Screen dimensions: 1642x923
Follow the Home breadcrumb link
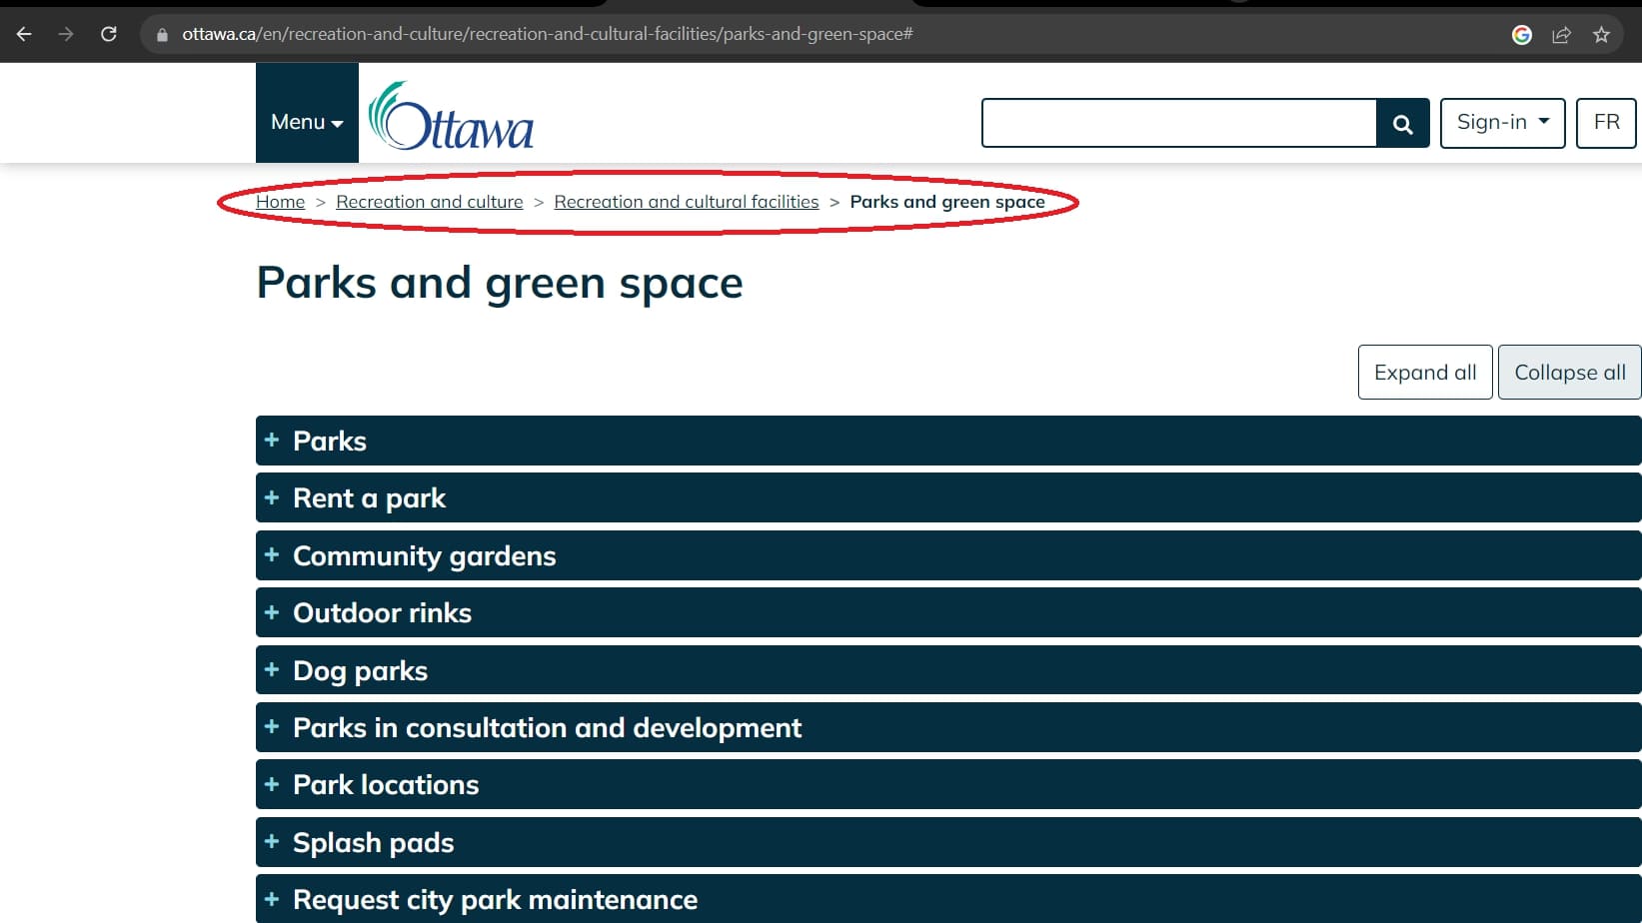pyautogui.click(x=280, y=202)
